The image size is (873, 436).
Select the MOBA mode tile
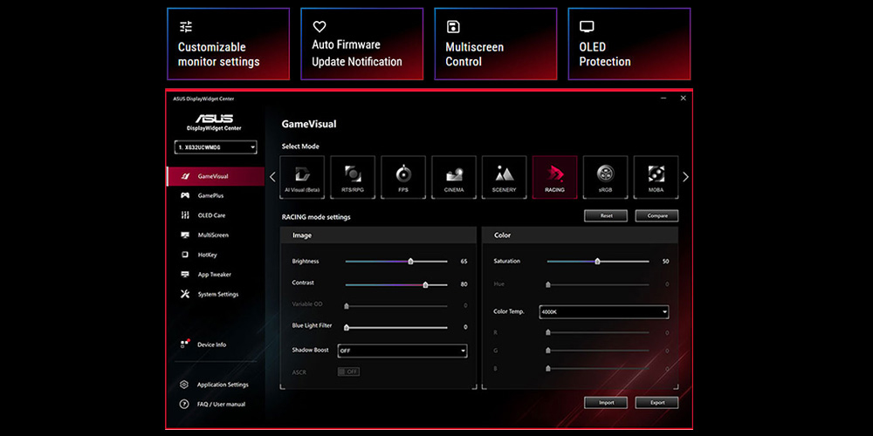[x=656, y=177]
